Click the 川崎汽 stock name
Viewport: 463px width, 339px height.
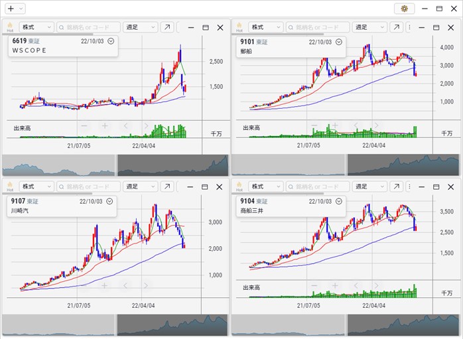[x=19, y=211]
